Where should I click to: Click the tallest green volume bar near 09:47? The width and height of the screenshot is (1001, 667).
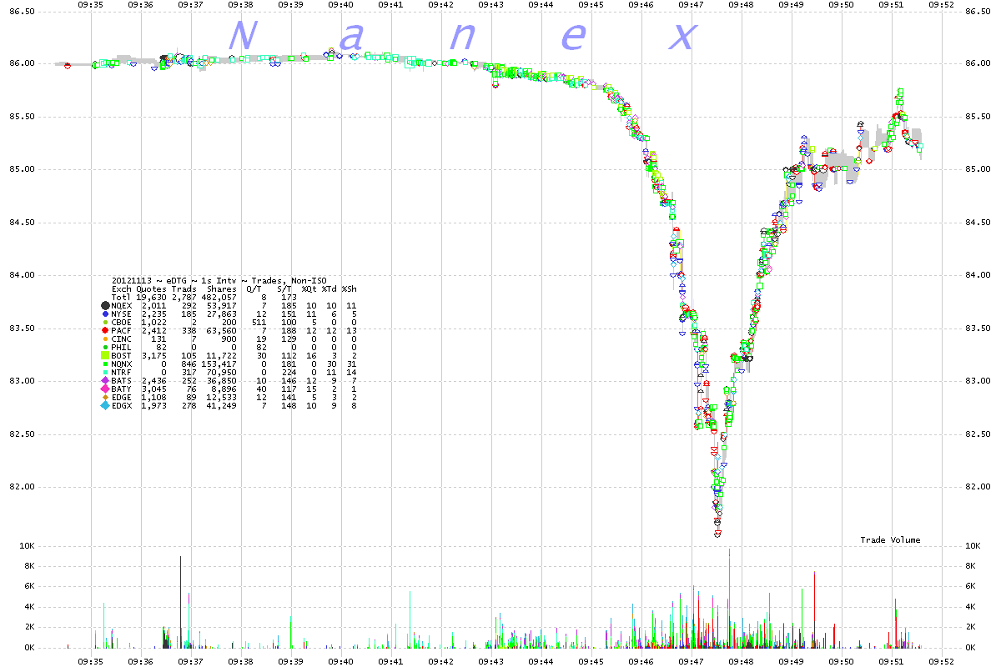[730, 598]
